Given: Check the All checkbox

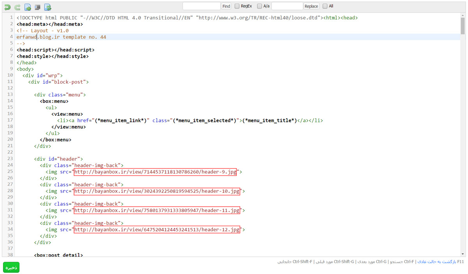Looking at the screenshot, I should pos(325,6).
